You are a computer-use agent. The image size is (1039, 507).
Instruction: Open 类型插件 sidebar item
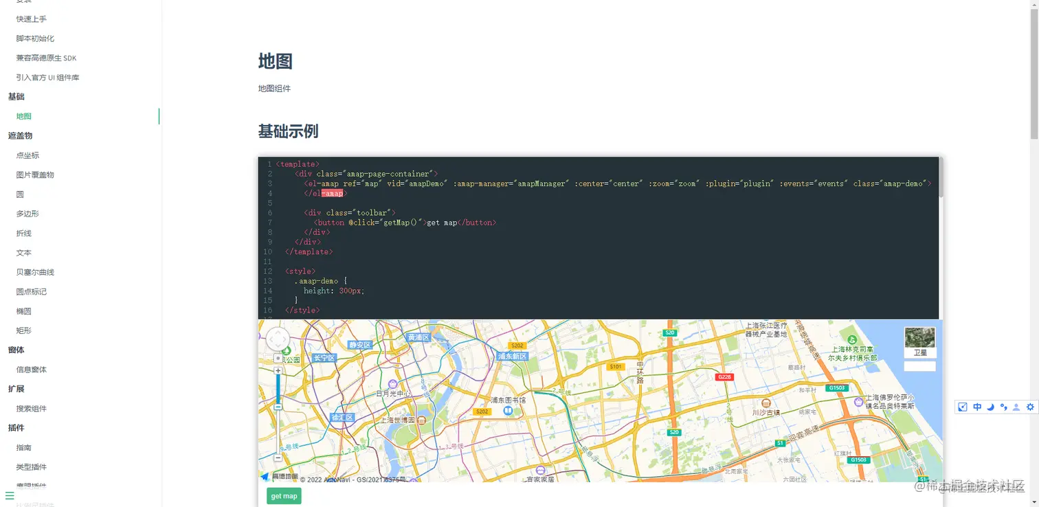pyautogui.click(x=32, y=467)
